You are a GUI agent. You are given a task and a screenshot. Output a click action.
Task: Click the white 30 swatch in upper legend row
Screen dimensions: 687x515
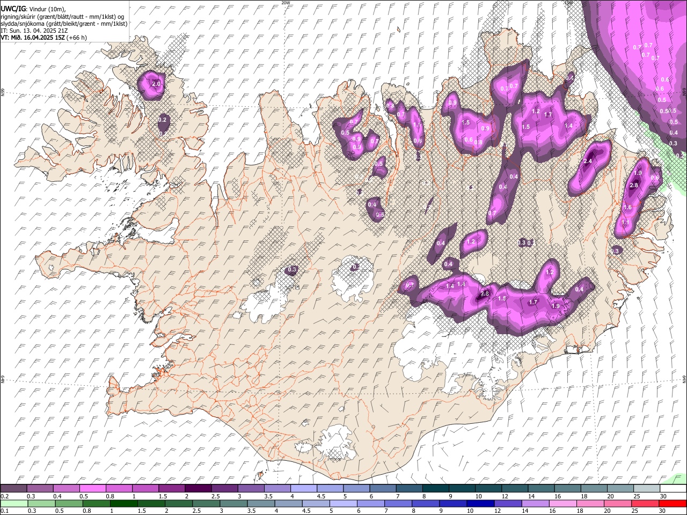pyautogui.click(x=673, y=489)
